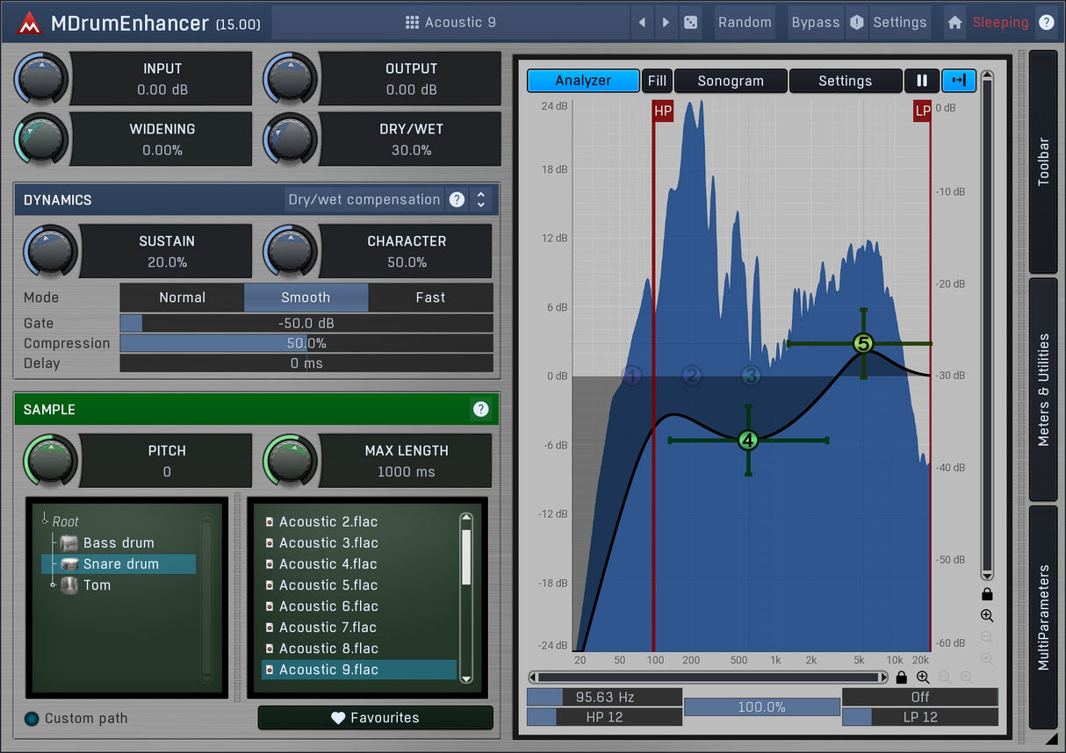Open the Meters & Utilities side tab

pos(1043,390)
